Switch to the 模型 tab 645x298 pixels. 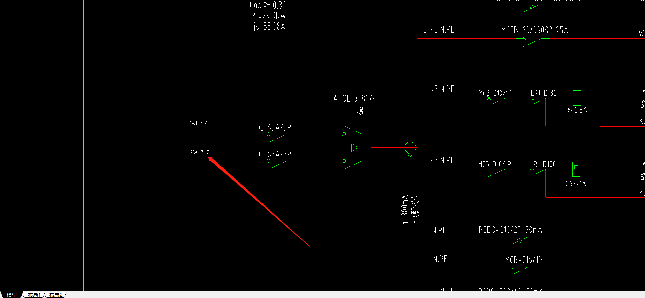click(11, 295)
